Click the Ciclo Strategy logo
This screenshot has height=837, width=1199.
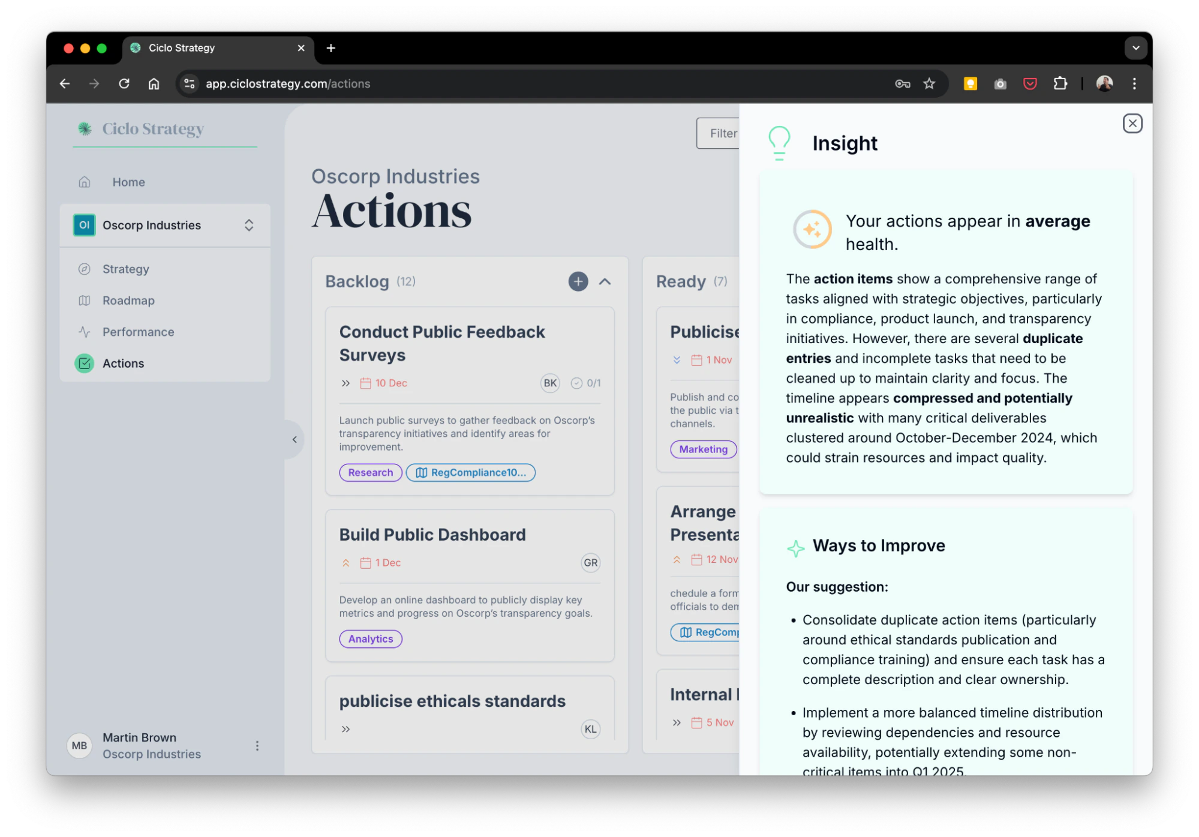point(142,129)
